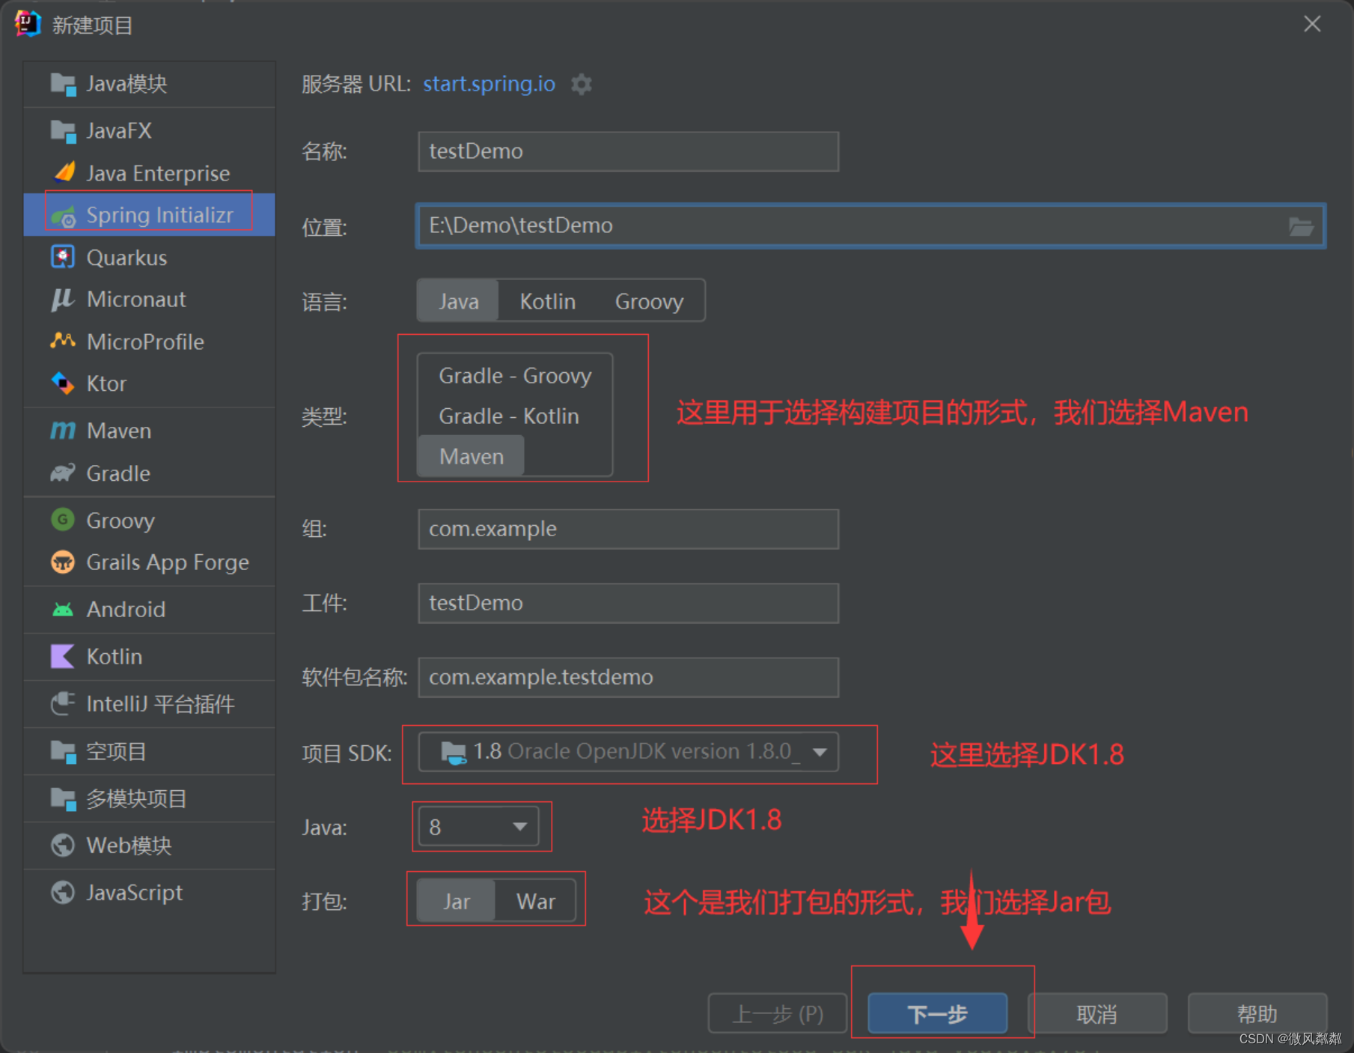Click the Spring Initializr leaf icon
Image resolution: width=1354 pixels, height=1053 pixels.
pyautogui.click(x=64, y=216)
